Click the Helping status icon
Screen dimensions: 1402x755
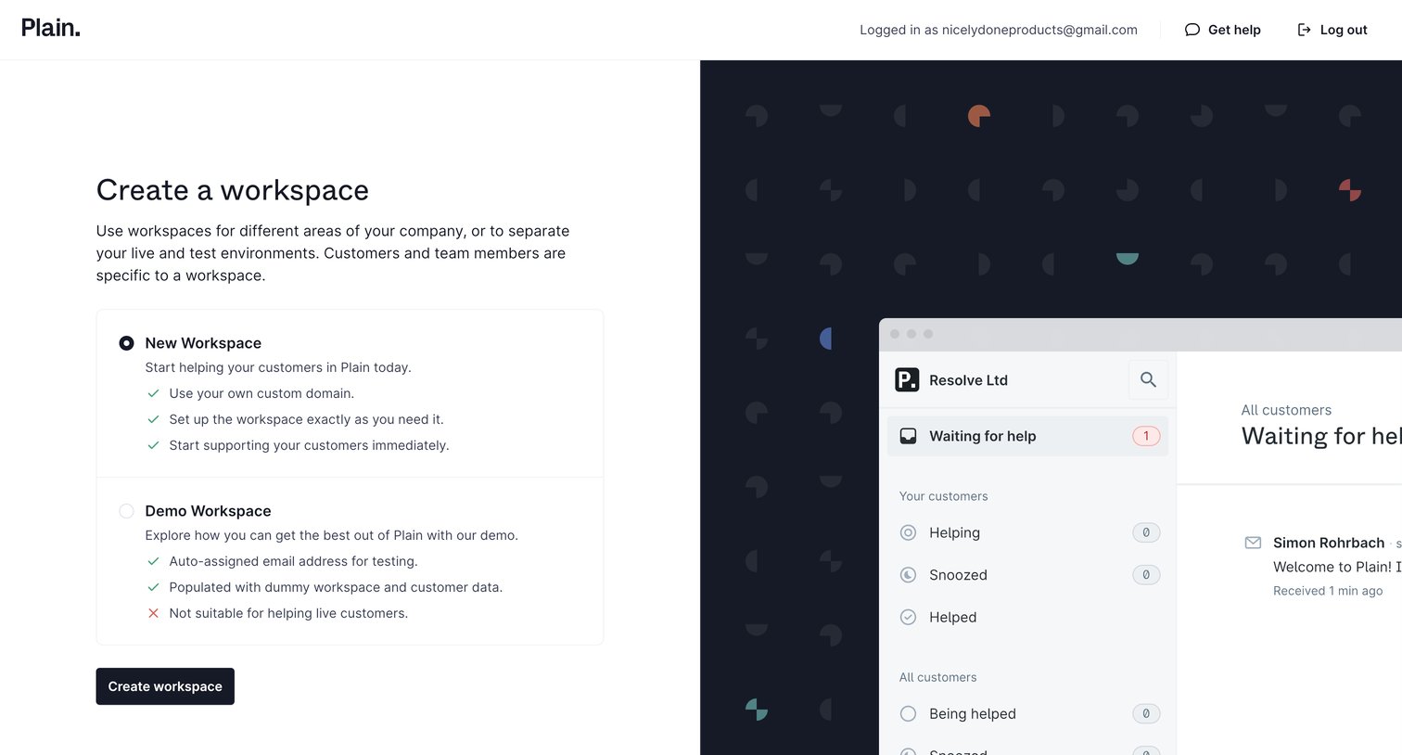(x=909, y=532)
